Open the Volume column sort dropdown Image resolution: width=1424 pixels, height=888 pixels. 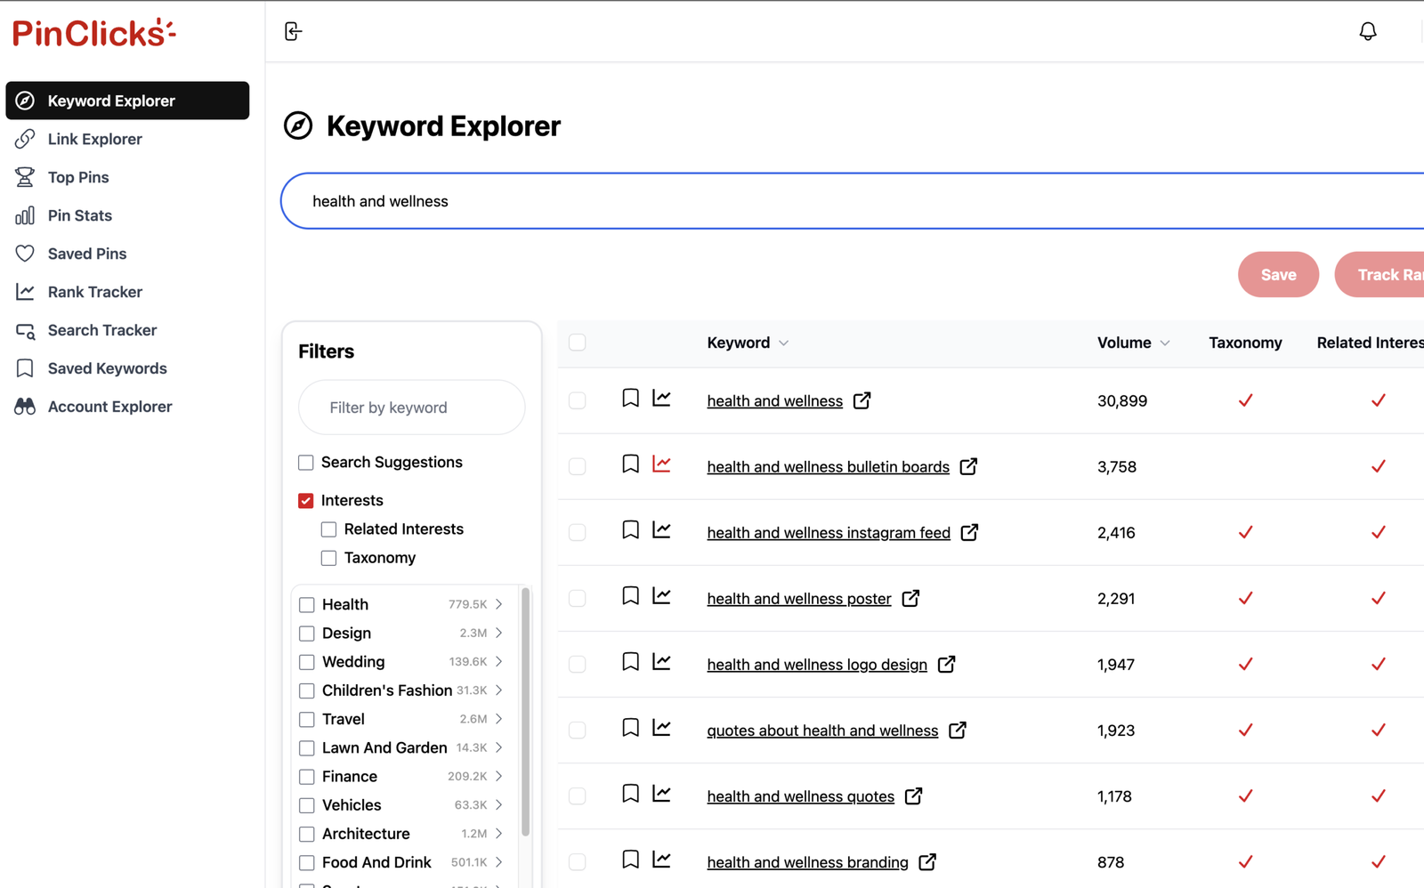(1165, 343)
